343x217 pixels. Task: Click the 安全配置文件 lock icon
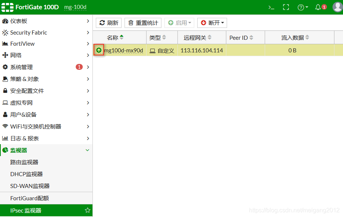[5, 91]
